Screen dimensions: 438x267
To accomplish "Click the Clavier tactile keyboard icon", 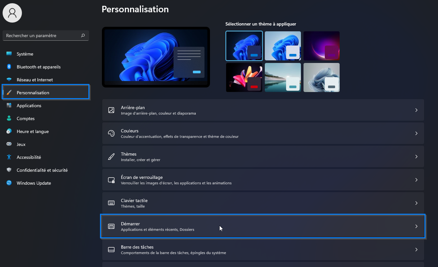I will coord(111,203).
